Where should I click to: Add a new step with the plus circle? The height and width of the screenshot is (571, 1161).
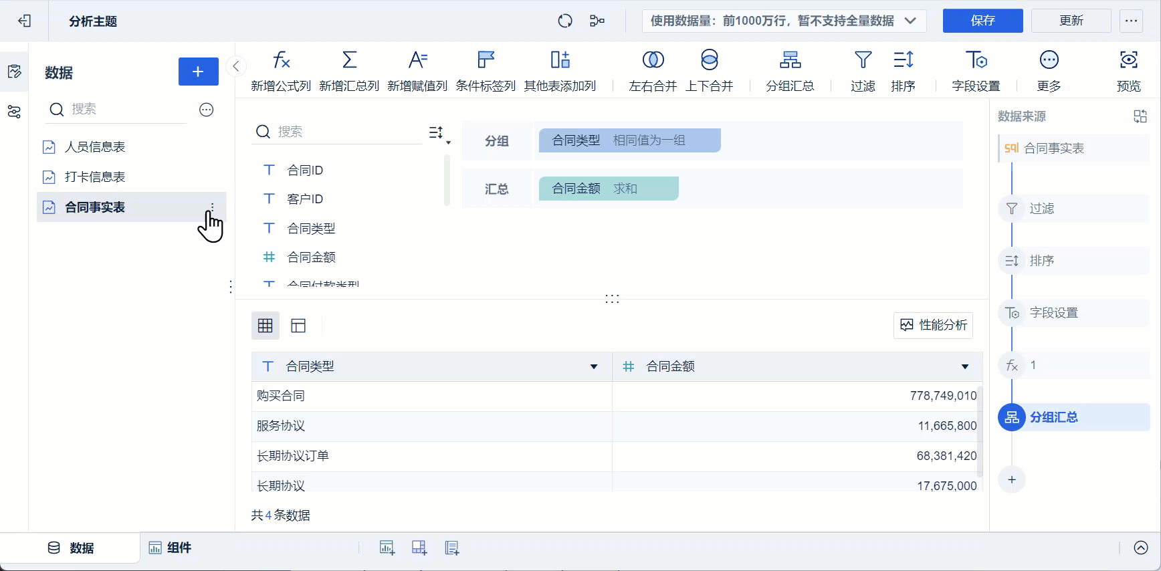pyautogui.click(x=1012, y=479)
